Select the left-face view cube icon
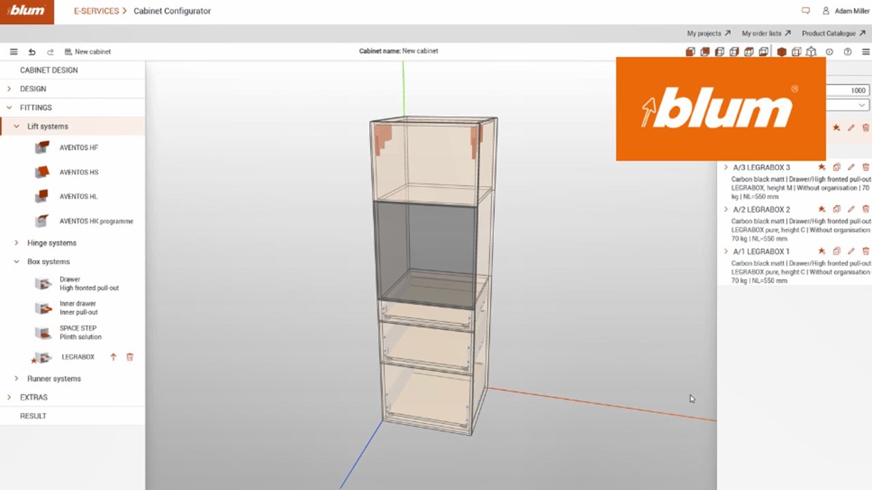 click(x=719, y=52)
